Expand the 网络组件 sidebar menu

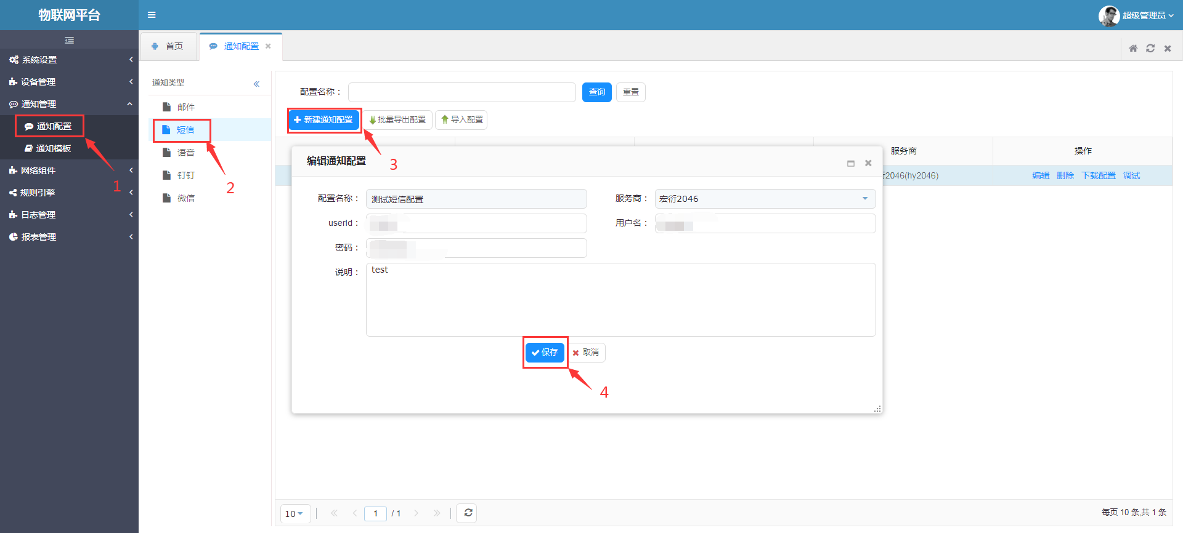point(69,170)
